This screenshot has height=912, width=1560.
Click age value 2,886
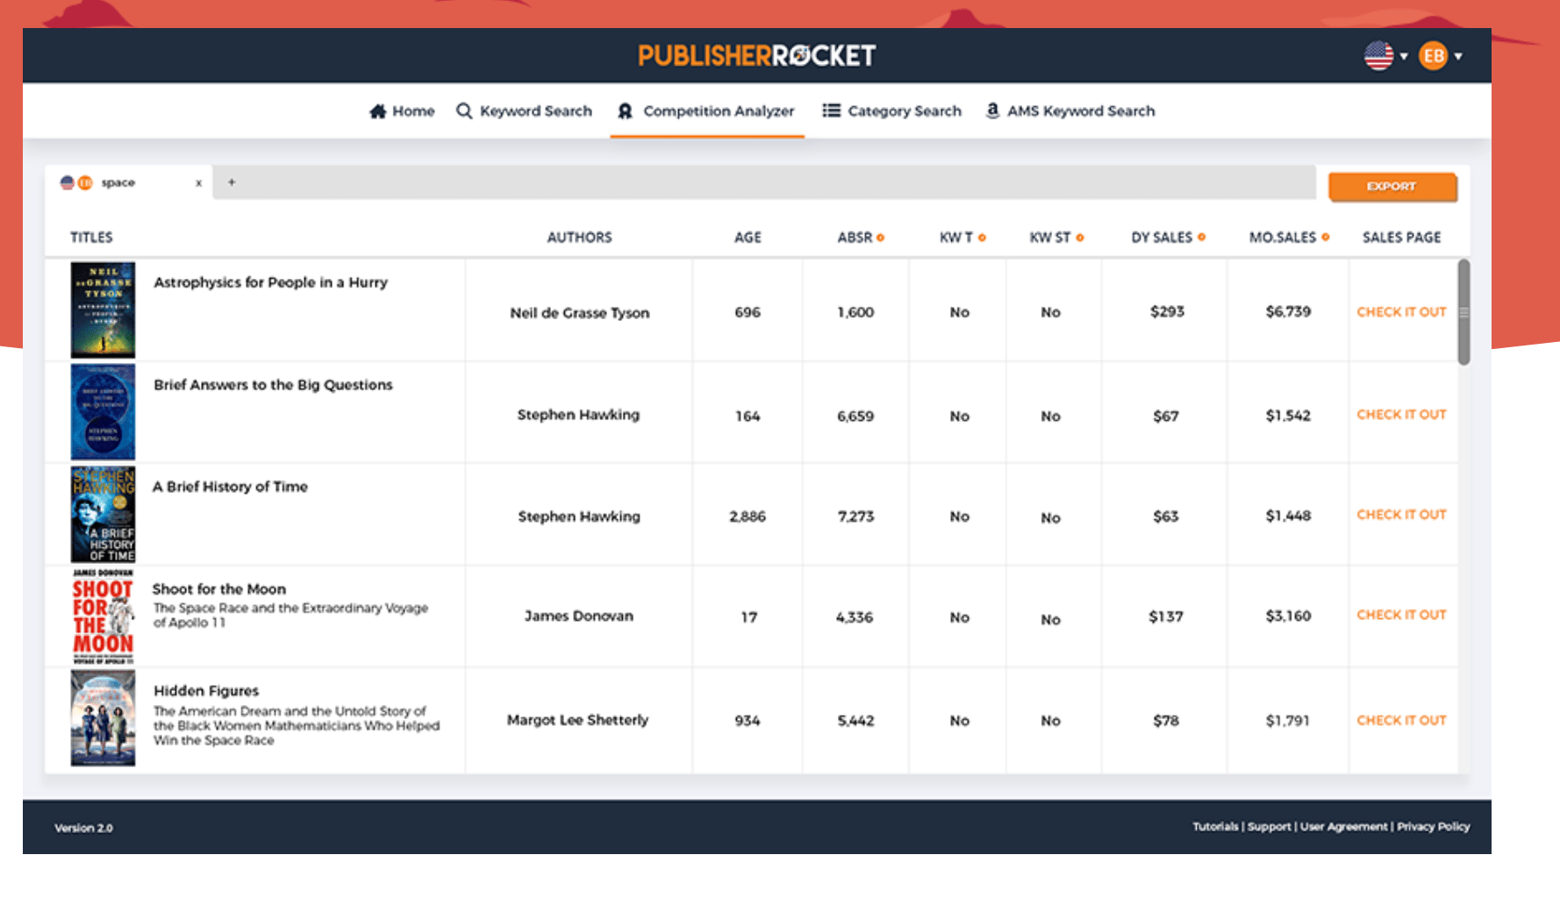tap(748, 517)
